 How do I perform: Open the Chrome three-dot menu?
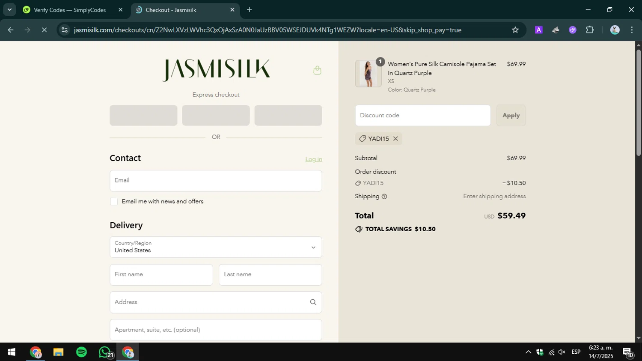(x=632, y=30)
